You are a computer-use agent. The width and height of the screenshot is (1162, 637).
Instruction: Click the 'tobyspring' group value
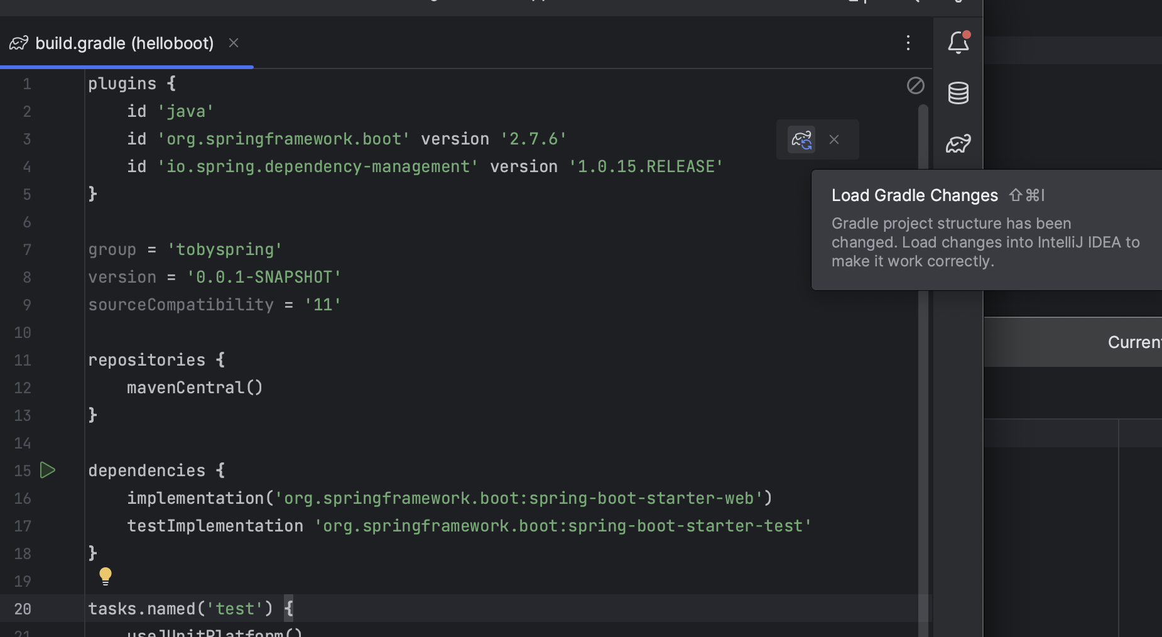(224, 249)
